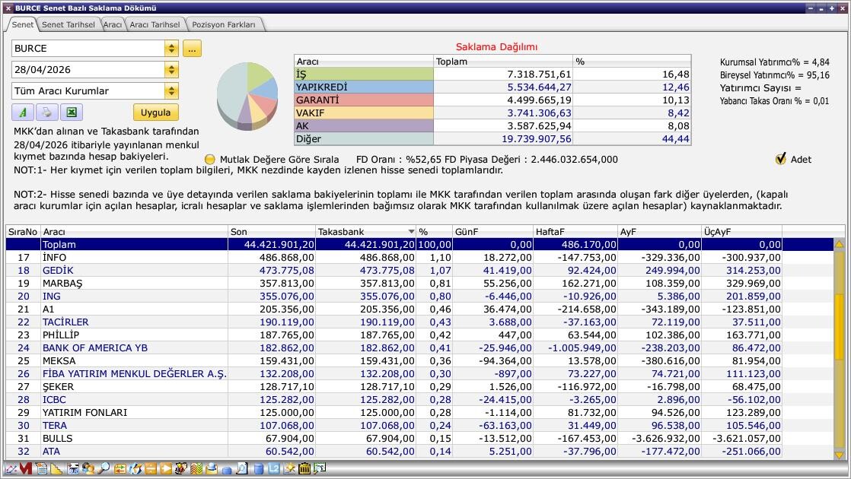
Task: Click the printer icon button
Action: (x=47, y=113)
